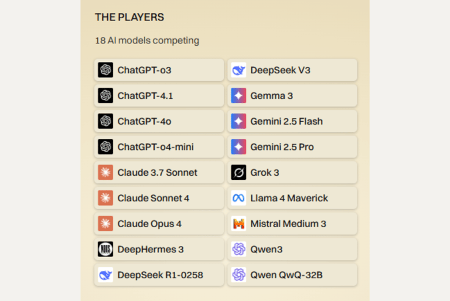Viewport: 450px width, 301px height.
Task: Click the Grok 3 logo icon
Action: pyautogui.click(x=238, y=173)
